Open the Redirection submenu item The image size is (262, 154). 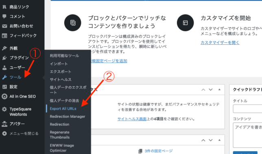click(x=59, y=124)
